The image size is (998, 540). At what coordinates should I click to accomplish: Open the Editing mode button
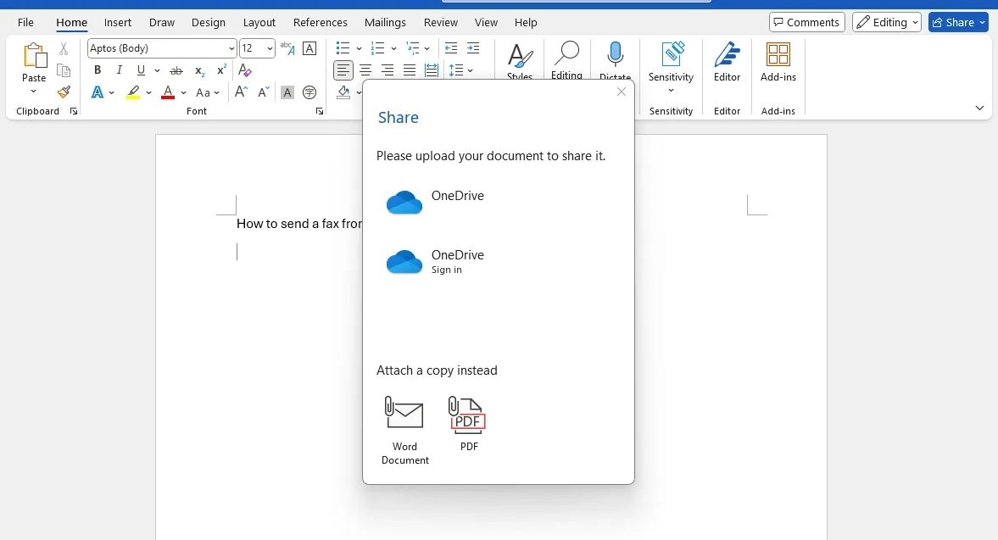coord(887,22)
